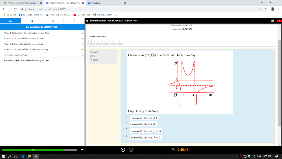Jump to question 1 in list
The height and width of the screenshot is (159, 282).
point(91,42)
